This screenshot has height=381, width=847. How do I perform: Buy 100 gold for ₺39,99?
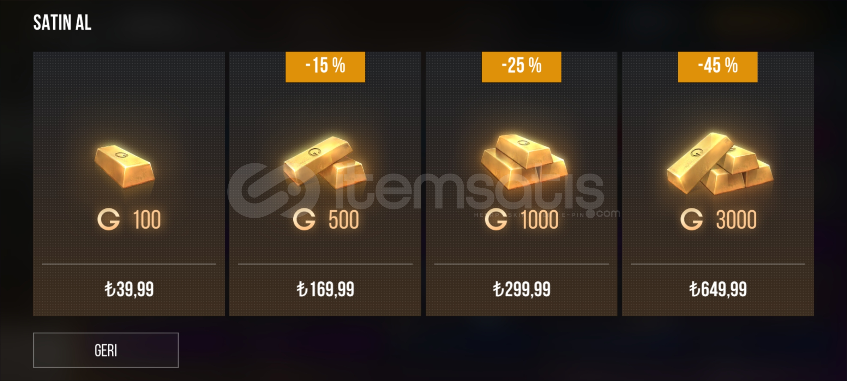129,290
